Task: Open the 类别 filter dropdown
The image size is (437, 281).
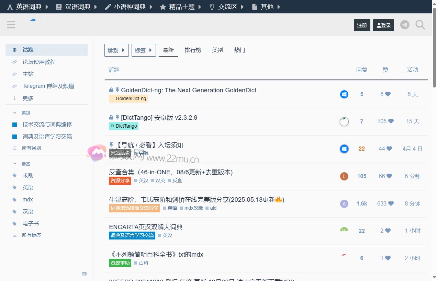Action: (x=116, y=50)
